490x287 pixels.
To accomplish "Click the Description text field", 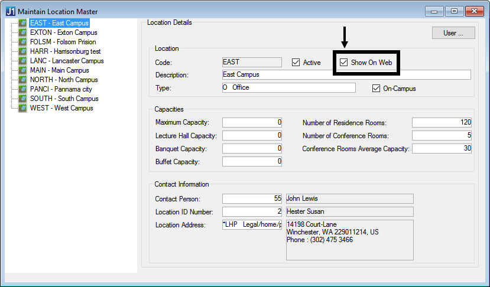I will [x=346, y=75].
